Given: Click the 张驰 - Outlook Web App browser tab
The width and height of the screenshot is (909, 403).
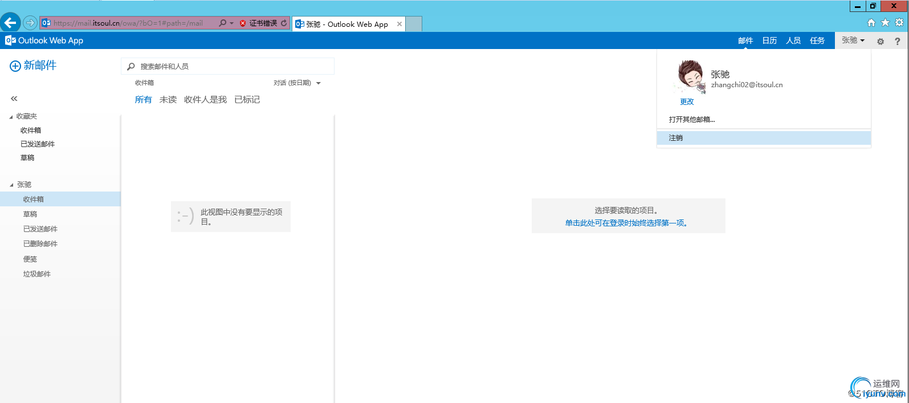Looking at the screenshot, I should point(348,24).
